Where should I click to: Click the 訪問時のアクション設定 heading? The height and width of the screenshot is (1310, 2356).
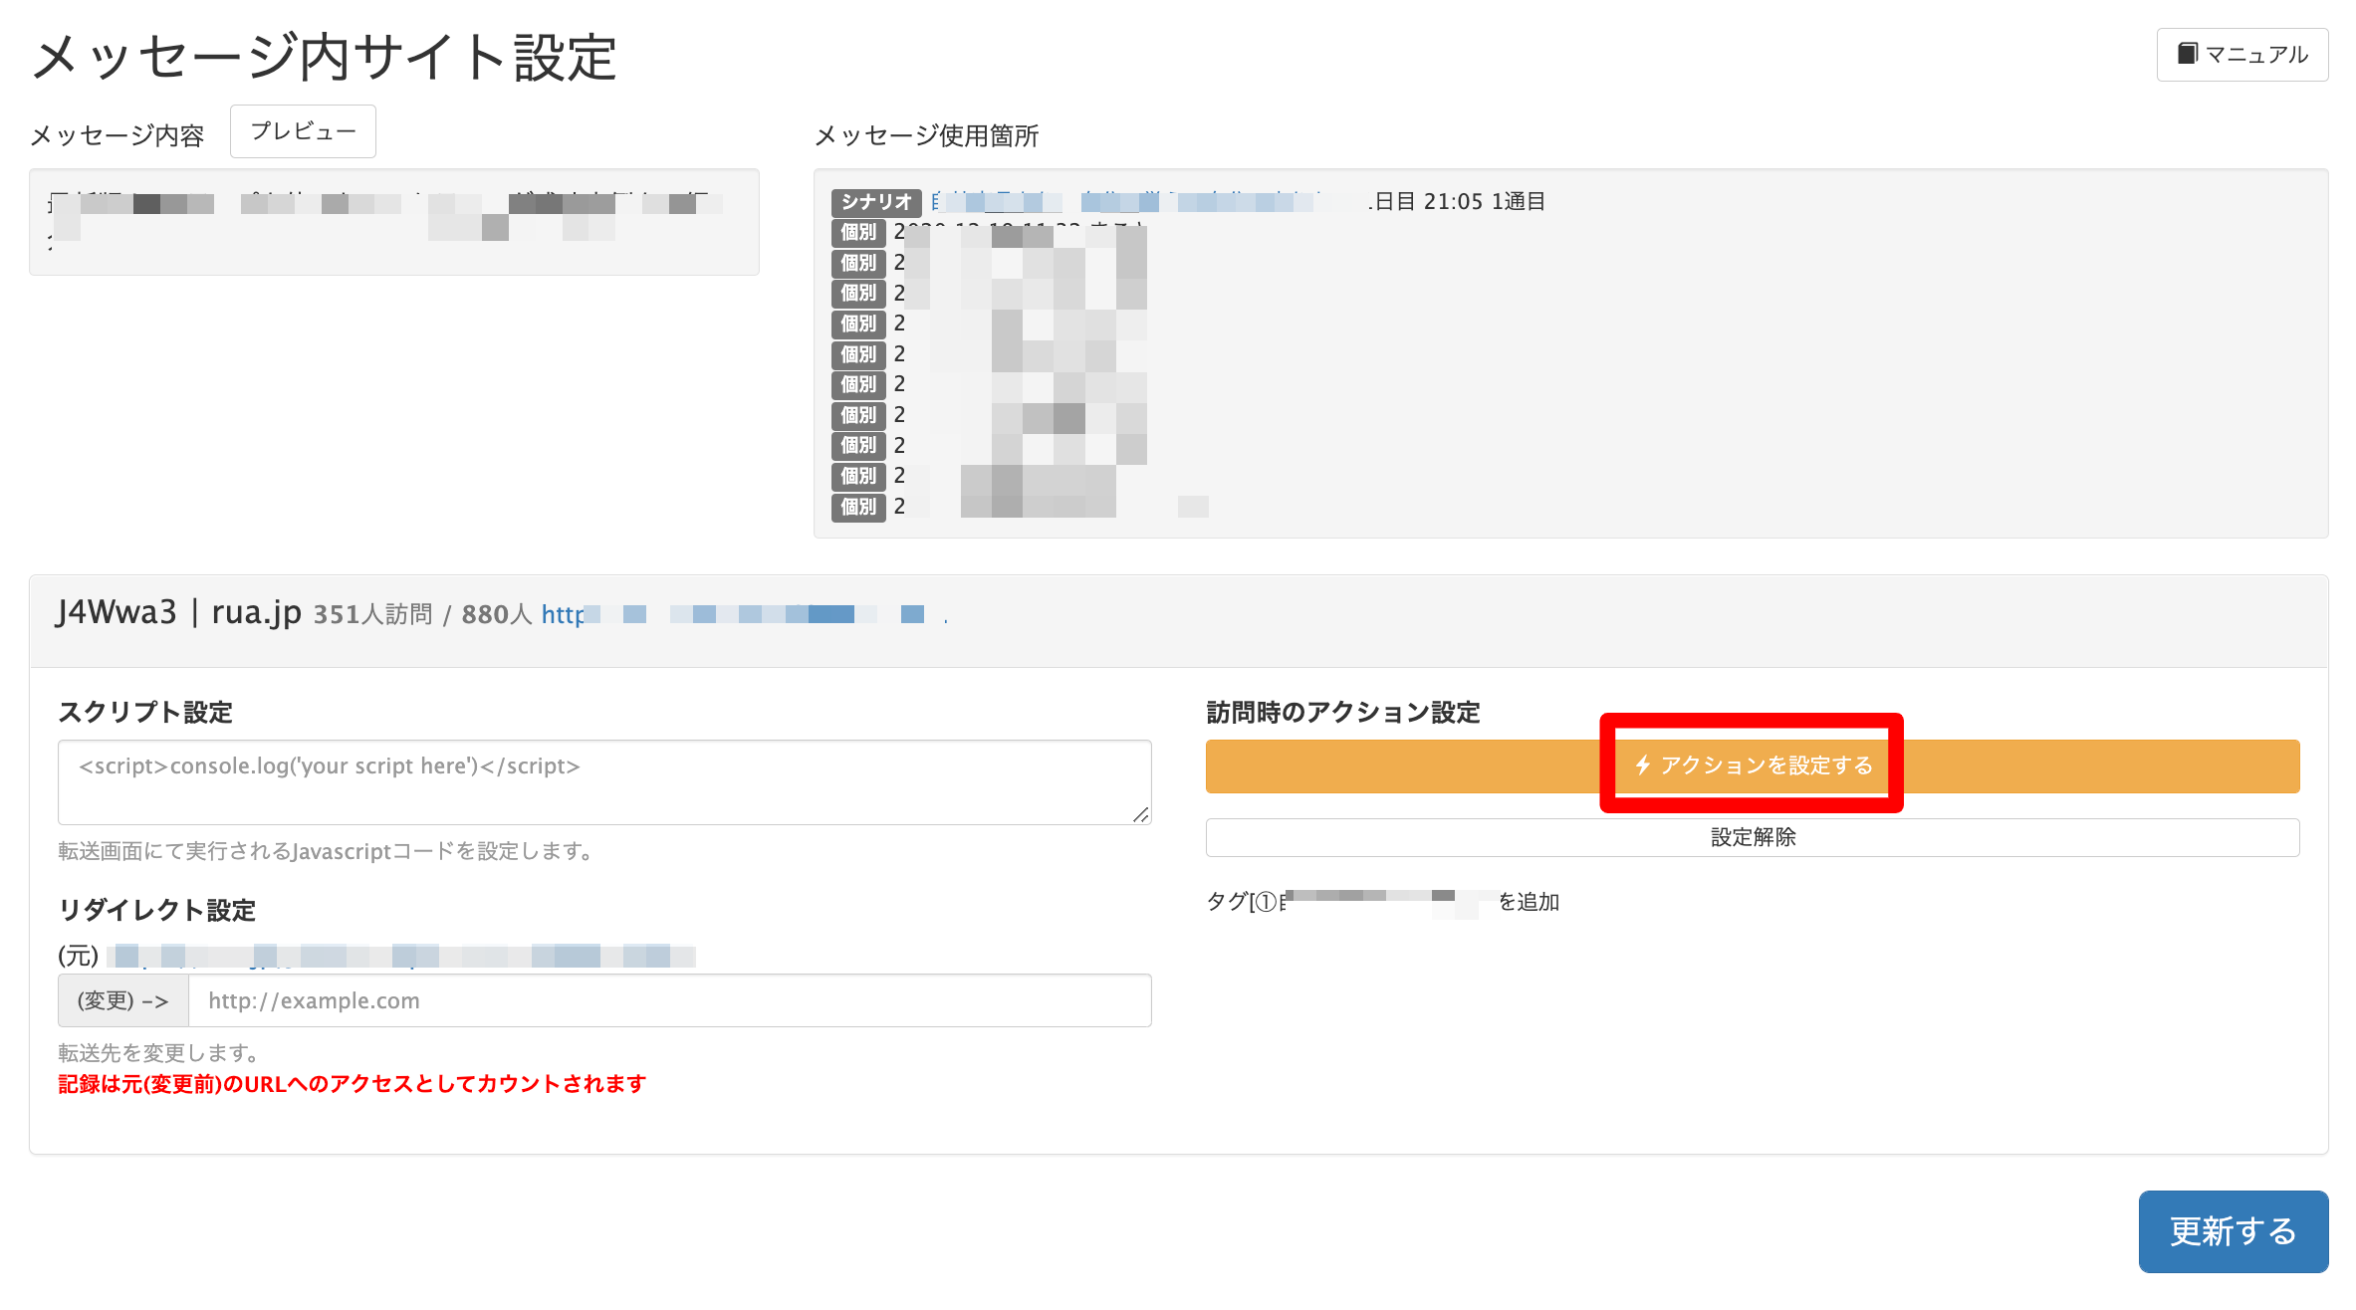[x=1343, y=713]
